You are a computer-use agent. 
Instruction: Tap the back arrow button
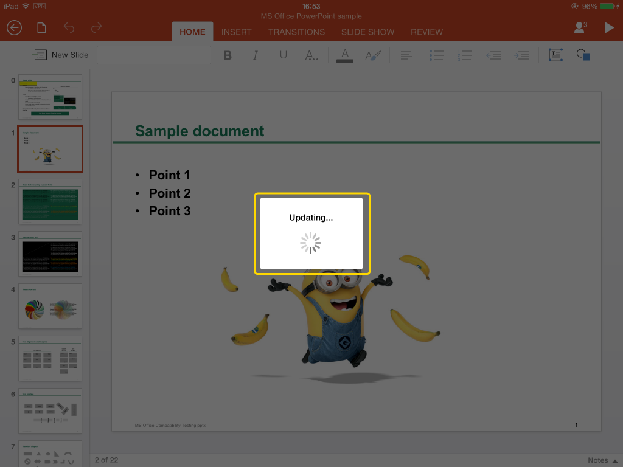click(14, 28)
